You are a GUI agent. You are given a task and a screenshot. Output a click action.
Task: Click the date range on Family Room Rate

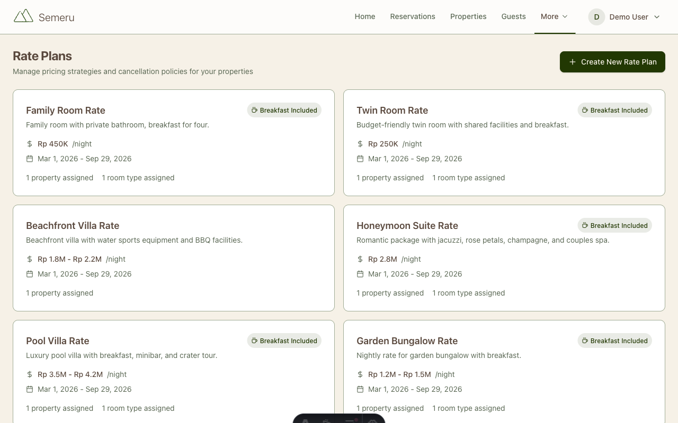(x=84, y=159)
